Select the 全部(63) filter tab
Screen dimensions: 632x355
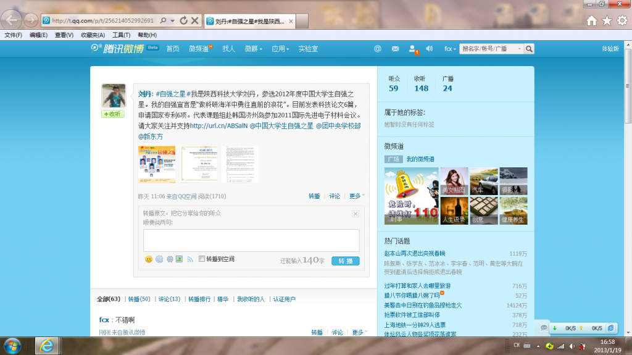tap(109, 299)
